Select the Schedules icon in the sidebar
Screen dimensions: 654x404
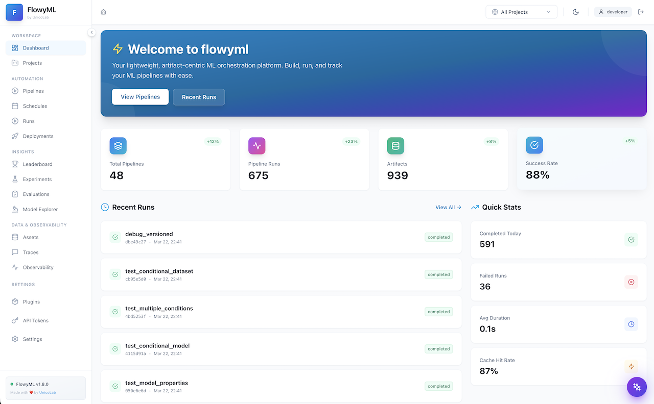click(16, 106)
